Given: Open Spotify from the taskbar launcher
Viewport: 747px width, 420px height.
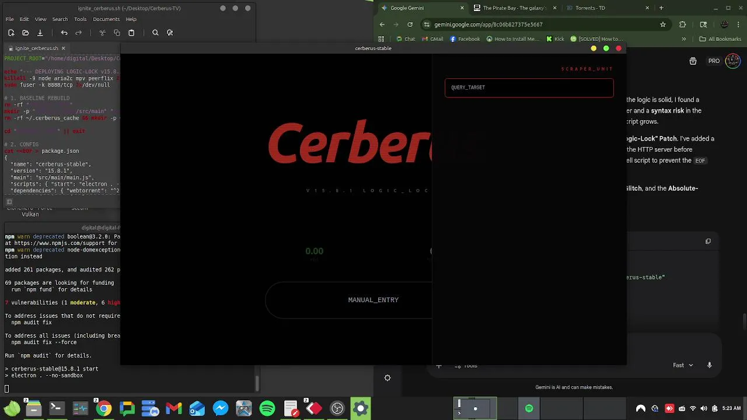Looking at the screenshot, I should coord(267,408).
